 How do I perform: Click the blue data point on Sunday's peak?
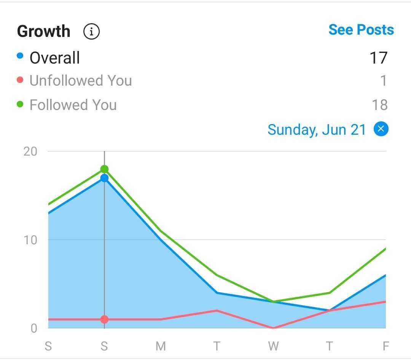click(104, 178)
